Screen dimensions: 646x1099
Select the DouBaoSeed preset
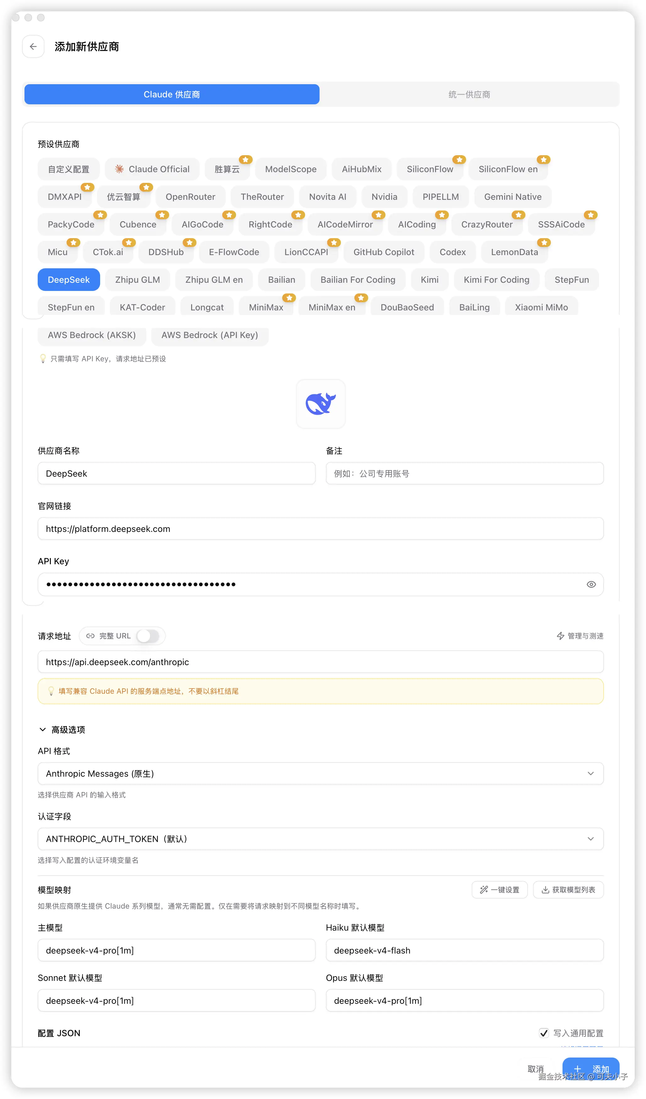coord(407,306)
